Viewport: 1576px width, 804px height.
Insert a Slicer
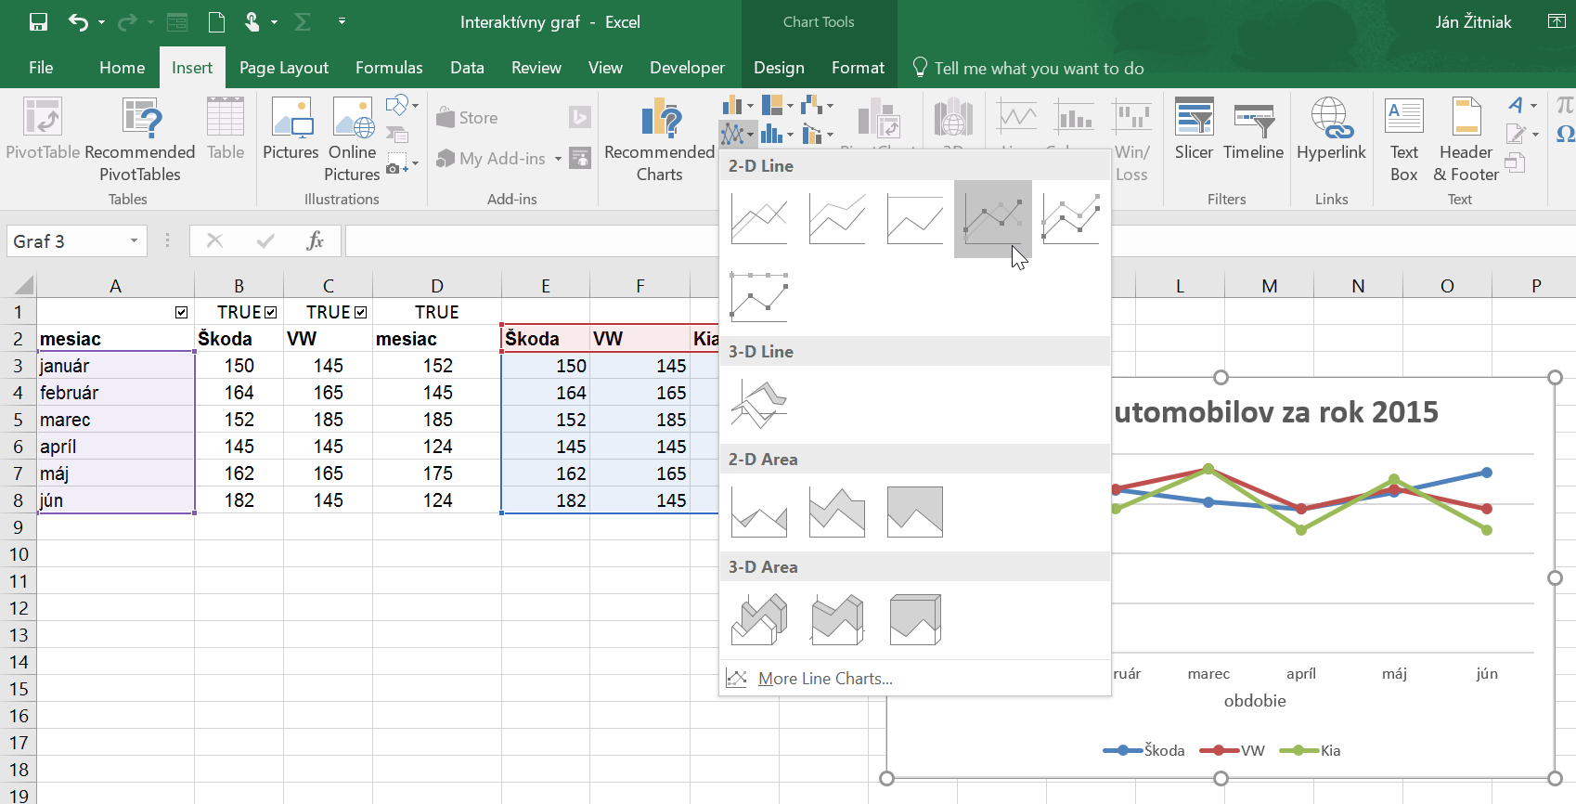click(1194, 129)
